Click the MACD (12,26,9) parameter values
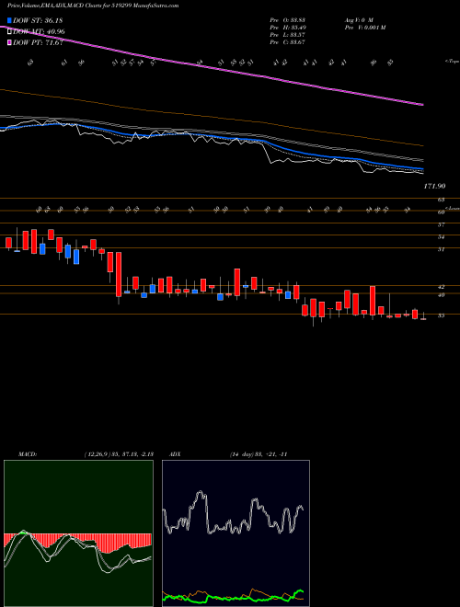460x607 pixels. click(x=119, y=454)
